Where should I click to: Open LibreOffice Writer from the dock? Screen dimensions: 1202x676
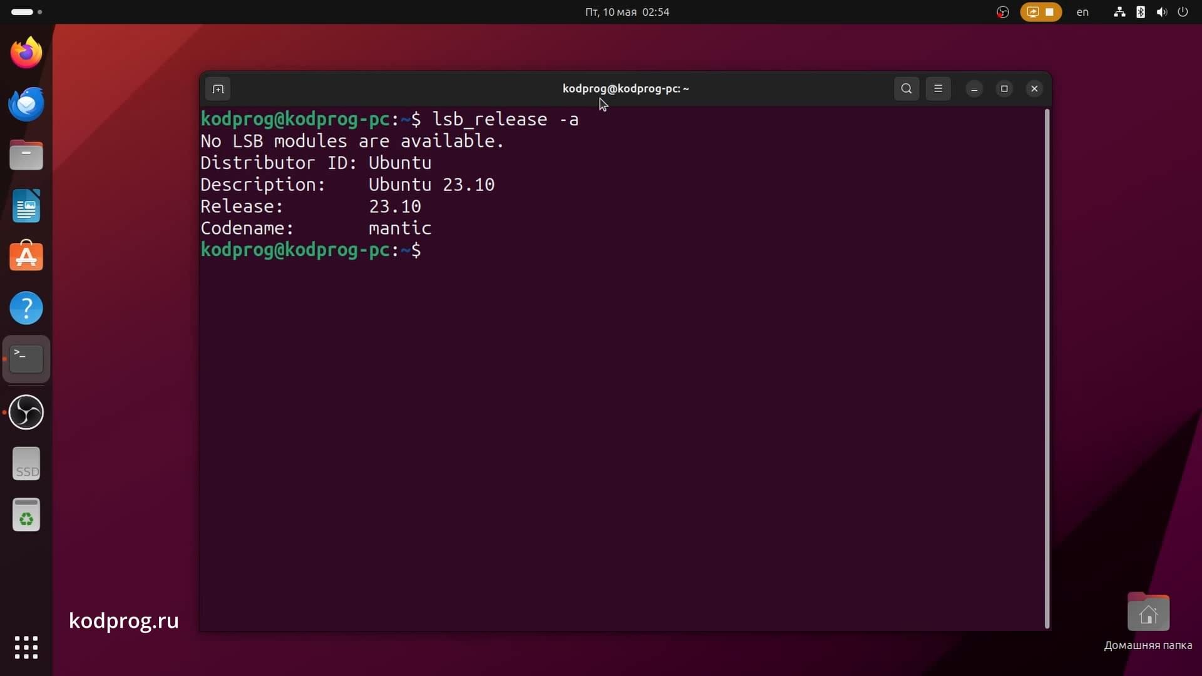26,206
